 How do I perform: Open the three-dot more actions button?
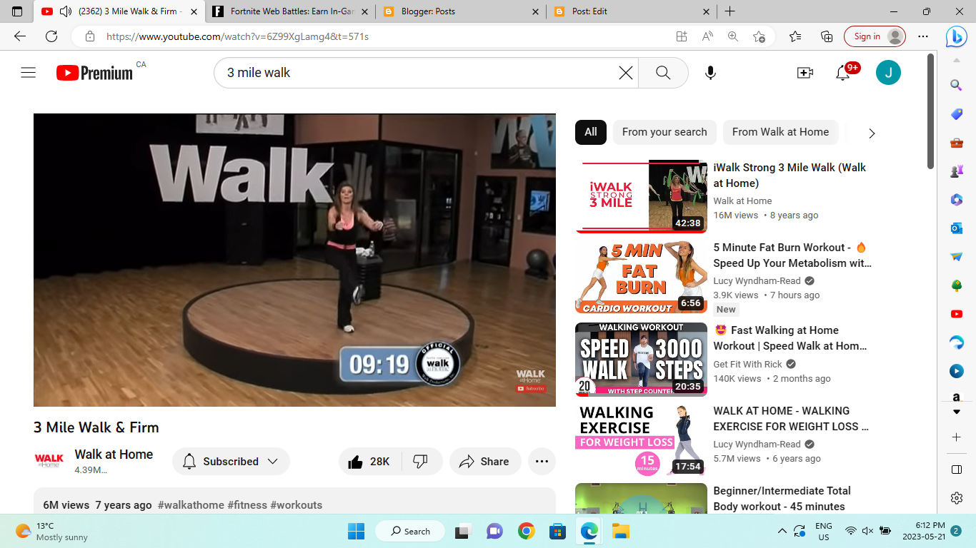point(542,462)
